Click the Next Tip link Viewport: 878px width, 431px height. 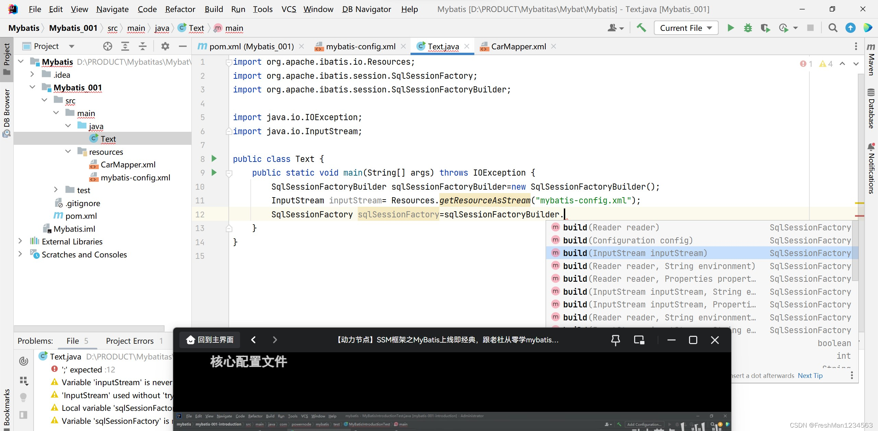tap(810, 376)
